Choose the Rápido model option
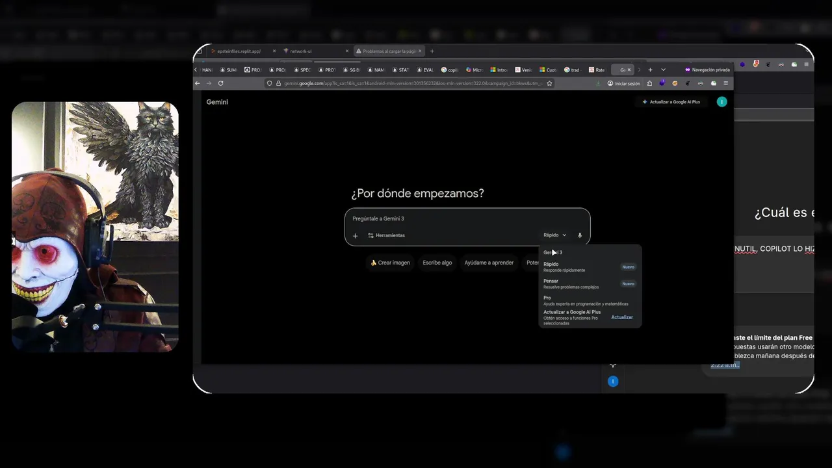 [590, 267]
